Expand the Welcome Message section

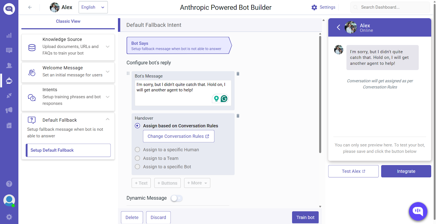(x=108, y=72)
